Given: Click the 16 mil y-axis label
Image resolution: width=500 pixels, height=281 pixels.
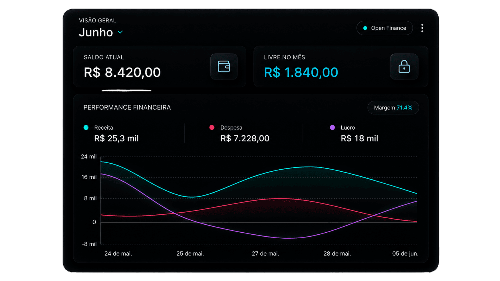Looking at the screenshot, I should pyautogui.click(x=89, y=177).
